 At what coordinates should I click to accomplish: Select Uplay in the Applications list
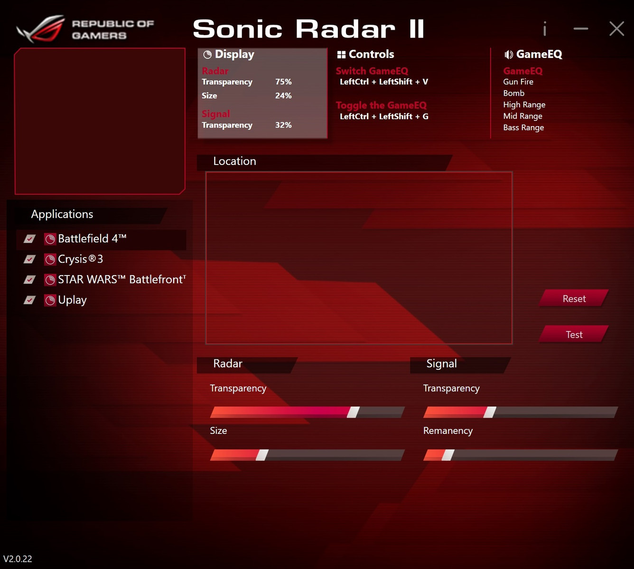(x=72, y=300)
